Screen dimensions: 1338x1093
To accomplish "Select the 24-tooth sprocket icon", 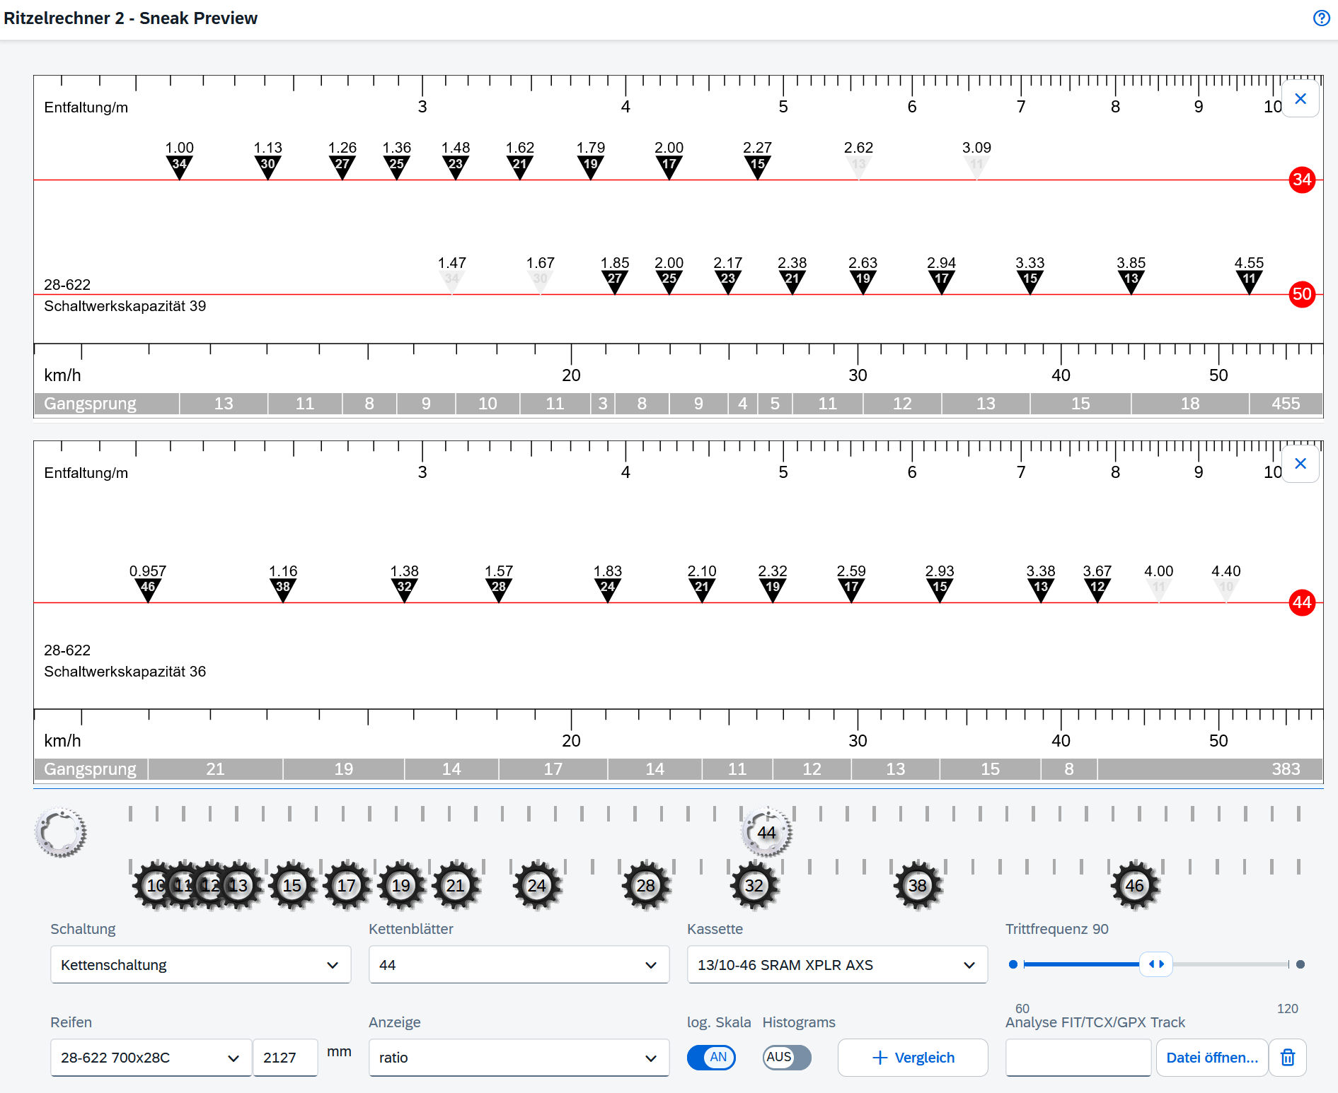I will (x=536, y=885).
